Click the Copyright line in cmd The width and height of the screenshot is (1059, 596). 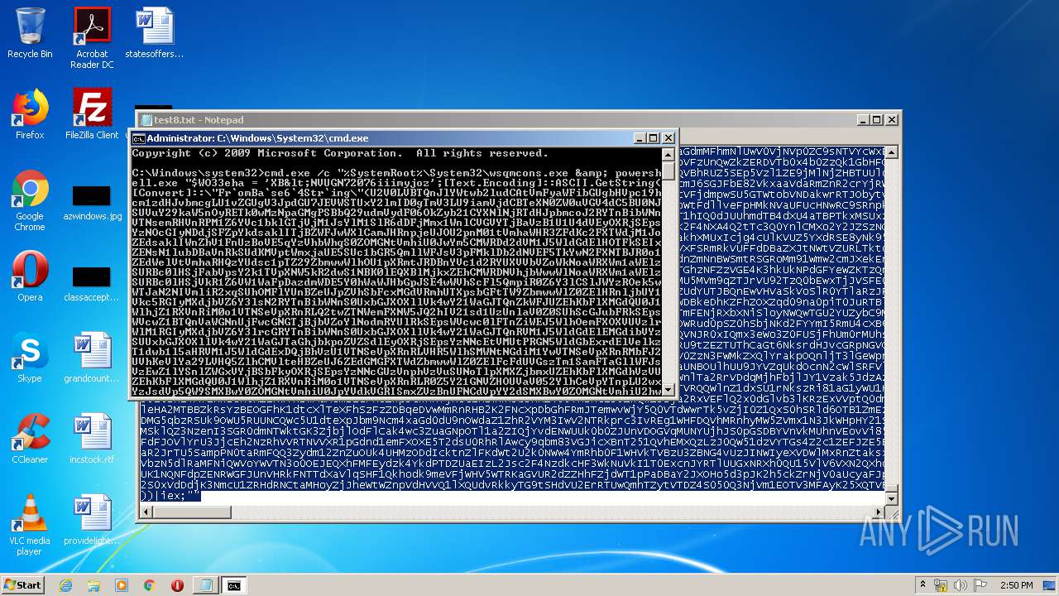tap(339, 153)
